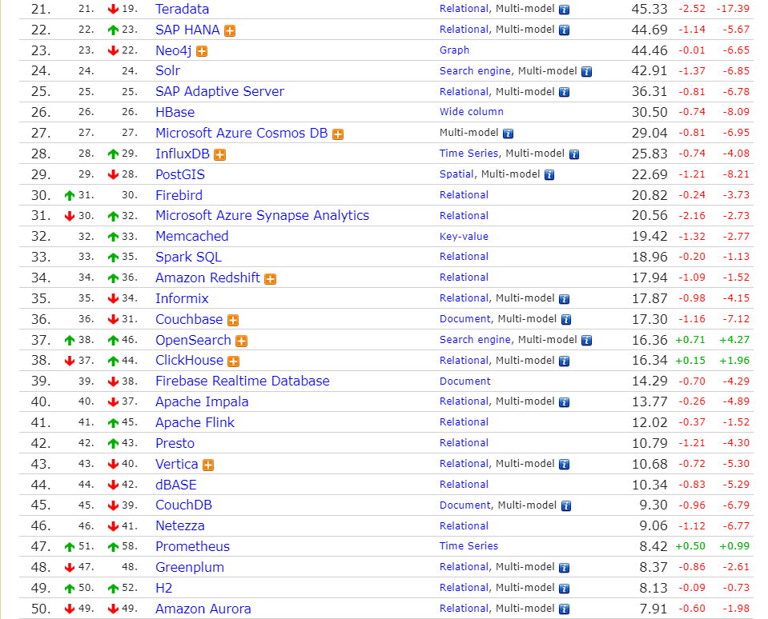The image size is (768, 619).
Task: Open the Prometheus link
Action: (x=192, y=546)
